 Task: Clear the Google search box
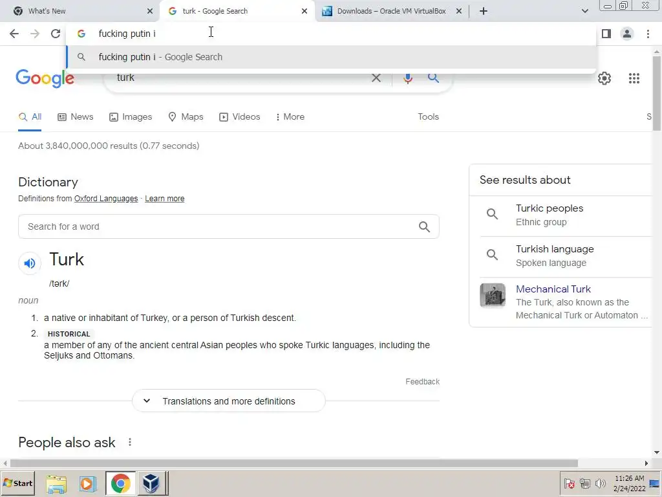(376, 78)
